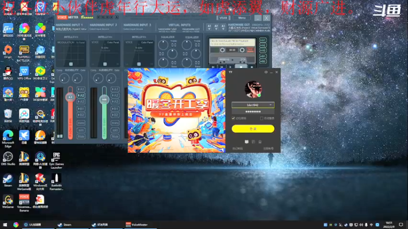Open the Epic Games Launcher shortcut
Image resolution: width=408 pixels, height=229 pixels.
56,160
